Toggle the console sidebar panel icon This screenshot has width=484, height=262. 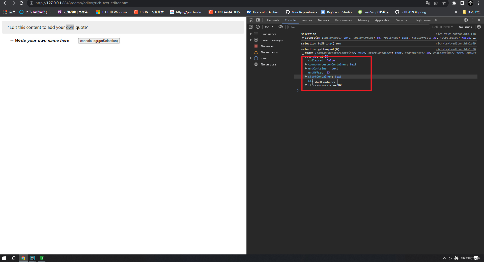point(251,27)
